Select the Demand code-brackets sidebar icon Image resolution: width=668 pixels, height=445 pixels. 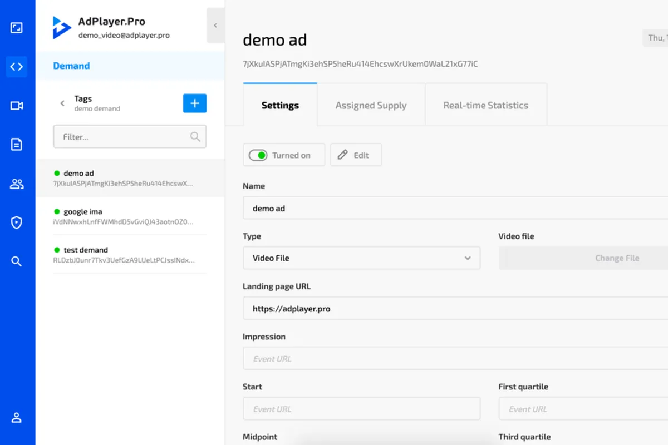tap(17, 67)
